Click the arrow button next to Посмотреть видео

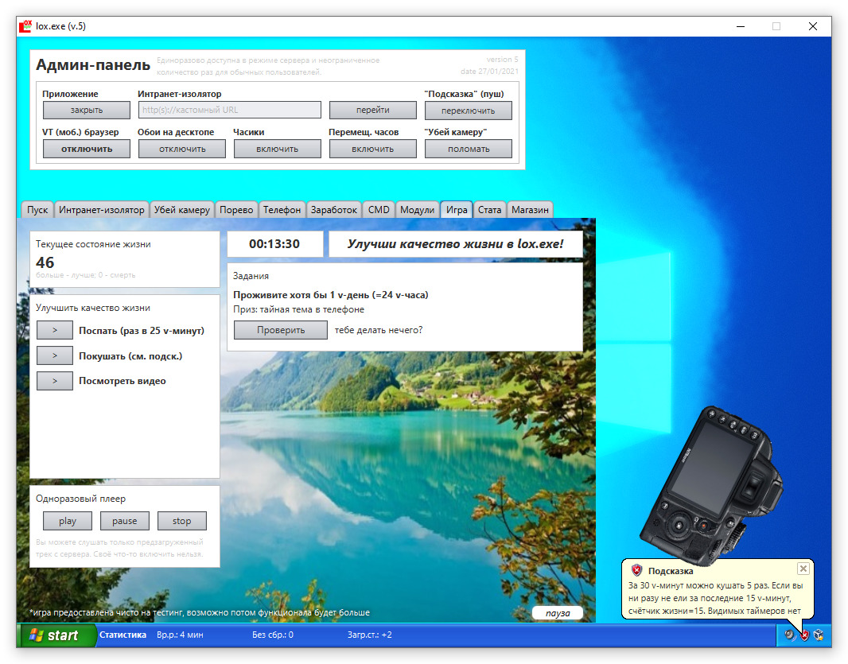tap(55, 381)
